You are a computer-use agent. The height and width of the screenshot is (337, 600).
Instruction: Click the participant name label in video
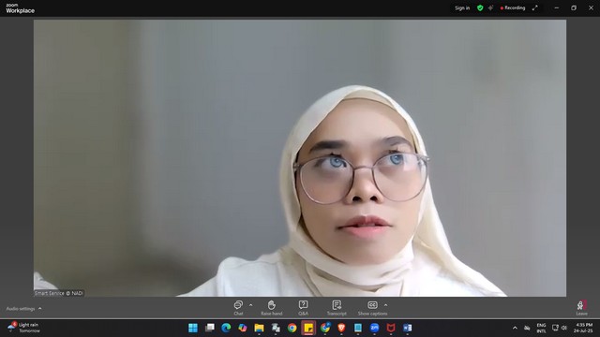pos(59,293)
